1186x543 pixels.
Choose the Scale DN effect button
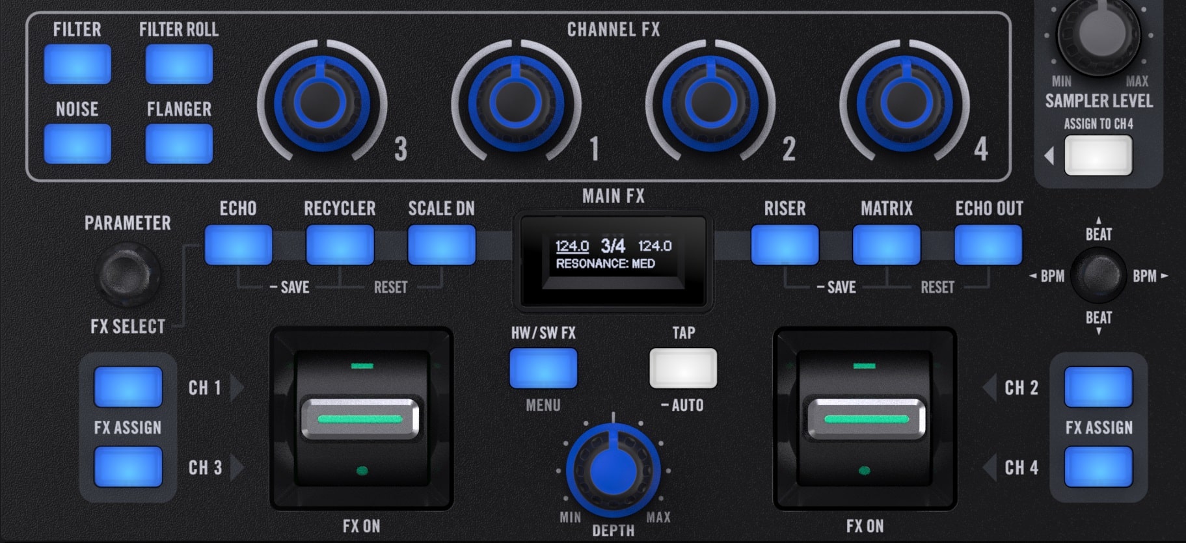tap(441, 245)
